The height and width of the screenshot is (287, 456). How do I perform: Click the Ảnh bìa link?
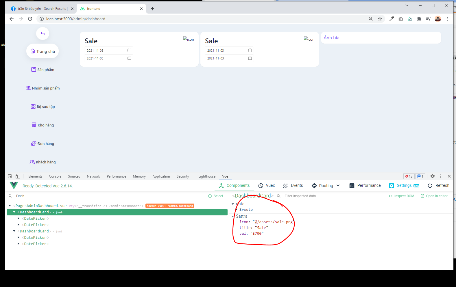point(331,38)
